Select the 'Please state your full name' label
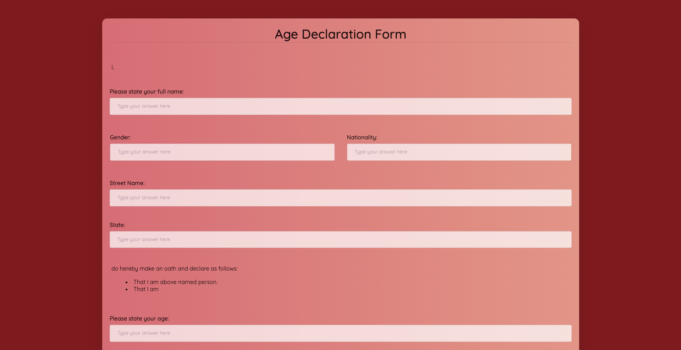The image size is (681, 350). [147, 91]
